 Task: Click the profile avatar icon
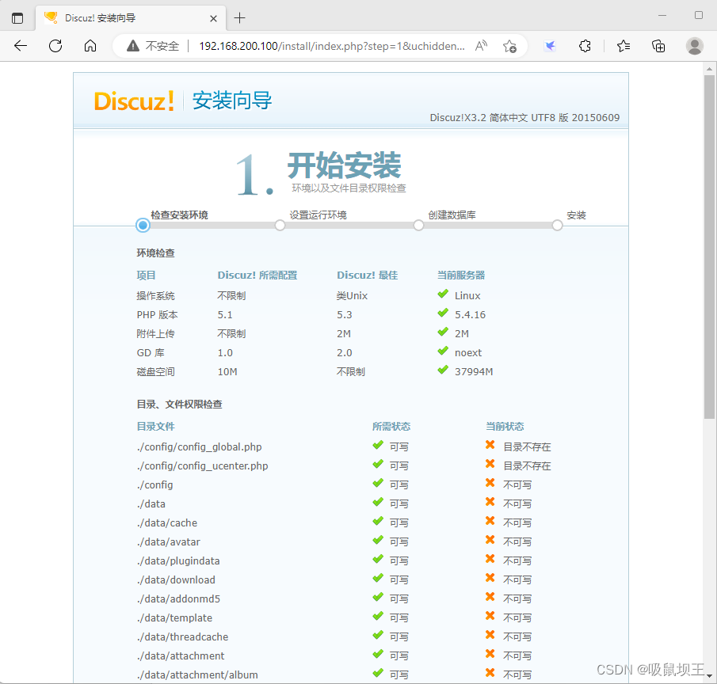[x=694, y=46]
